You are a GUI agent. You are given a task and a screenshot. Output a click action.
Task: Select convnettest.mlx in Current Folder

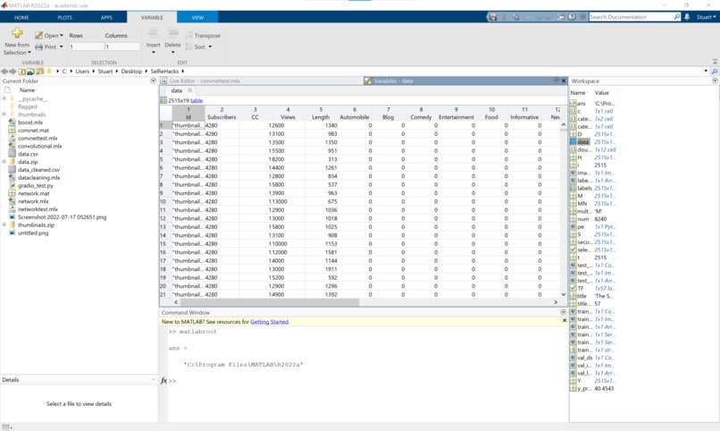coord(38,139)
